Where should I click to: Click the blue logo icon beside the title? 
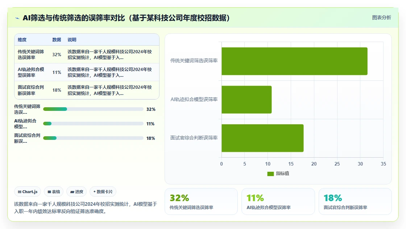17,18
